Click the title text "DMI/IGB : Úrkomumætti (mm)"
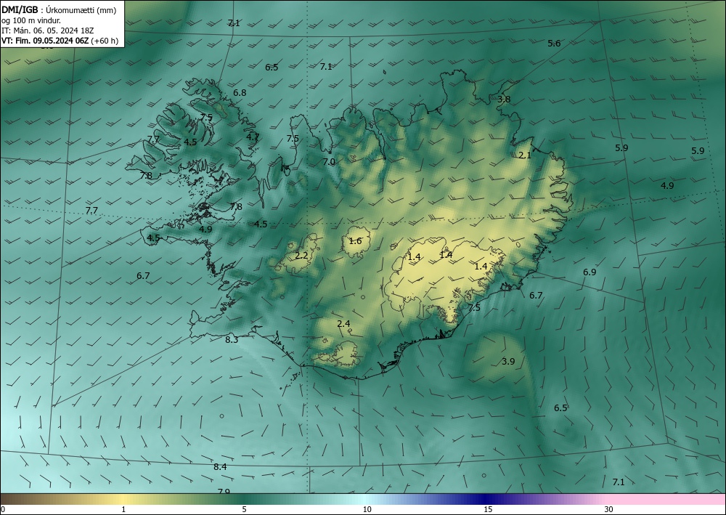 pyautogui.click(x=59, y=9)
